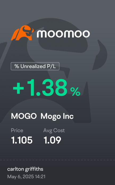Click the 1.09 average cost value

pyautogui.click(x=52, y=140)
